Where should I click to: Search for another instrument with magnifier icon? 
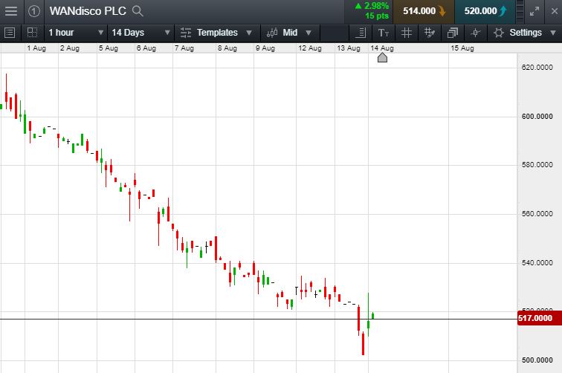coord(138,11)
